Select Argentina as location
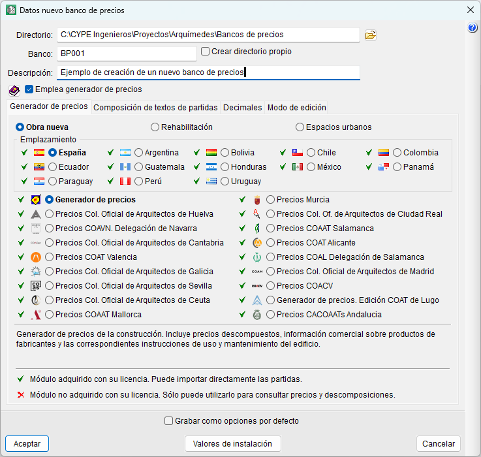Screen dimensions: 481x457 click(138, 153)
